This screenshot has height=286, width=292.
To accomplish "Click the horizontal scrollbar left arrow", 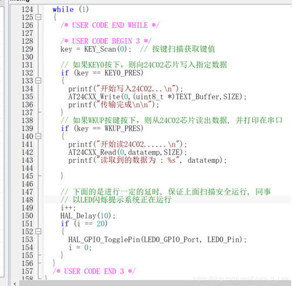I will (x=15, y=284).
